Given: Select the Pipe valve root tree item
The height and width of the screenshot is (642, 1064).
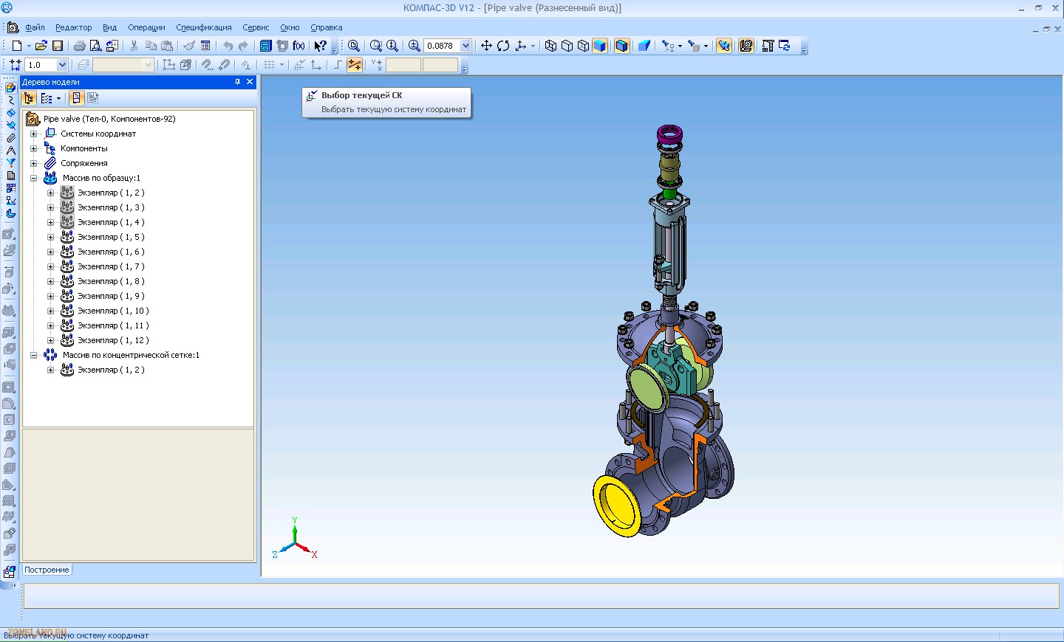Looking at the screenshot, I should coord(109,119).
